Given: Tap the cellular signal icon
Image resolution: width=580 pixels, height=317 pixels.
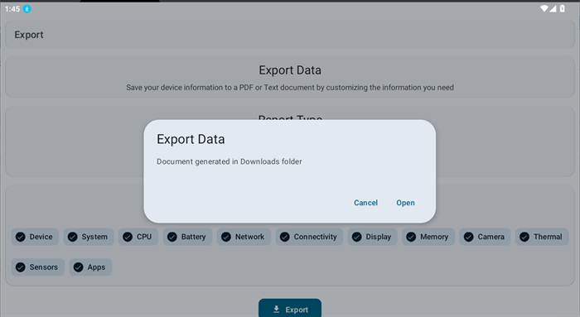Looking at the screenshot, I should pyautogui.click(x=553, y=8).
